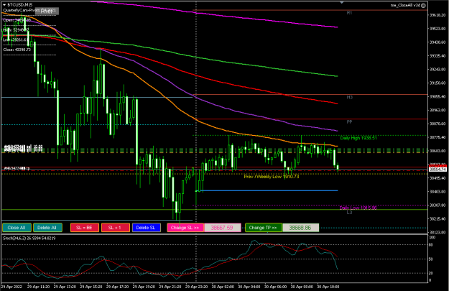Click the 29 Apr 2022 date on the time axis

(x=11, y=287)
